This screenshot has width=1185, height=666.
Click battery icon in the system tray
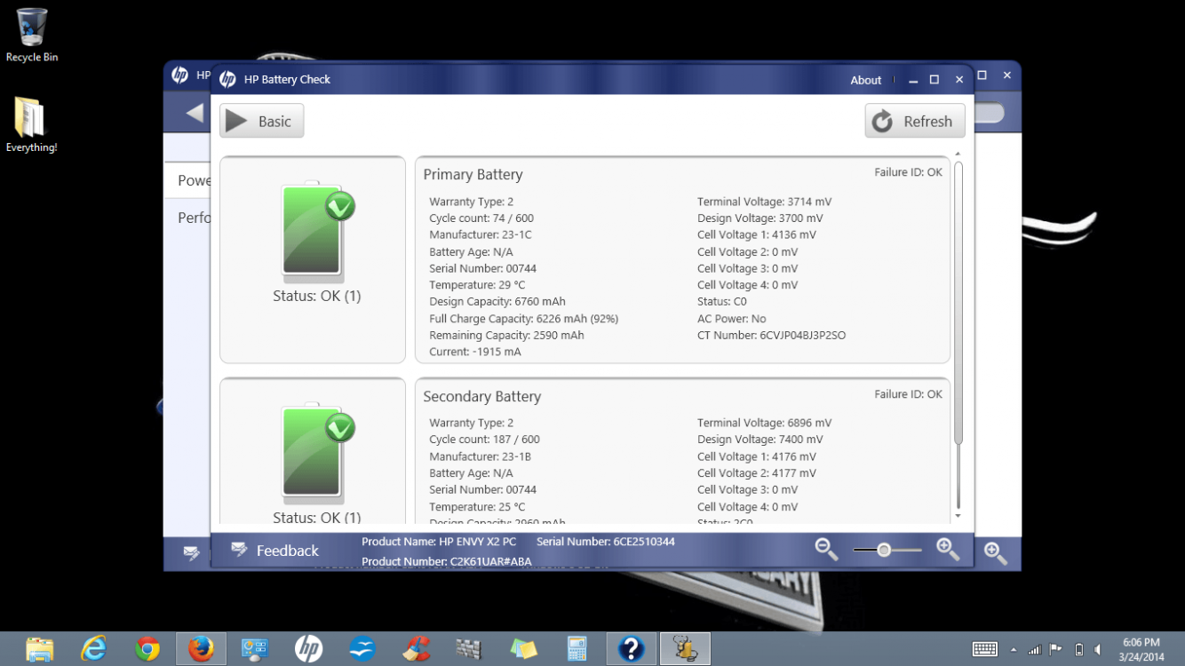click(1079, 650)
